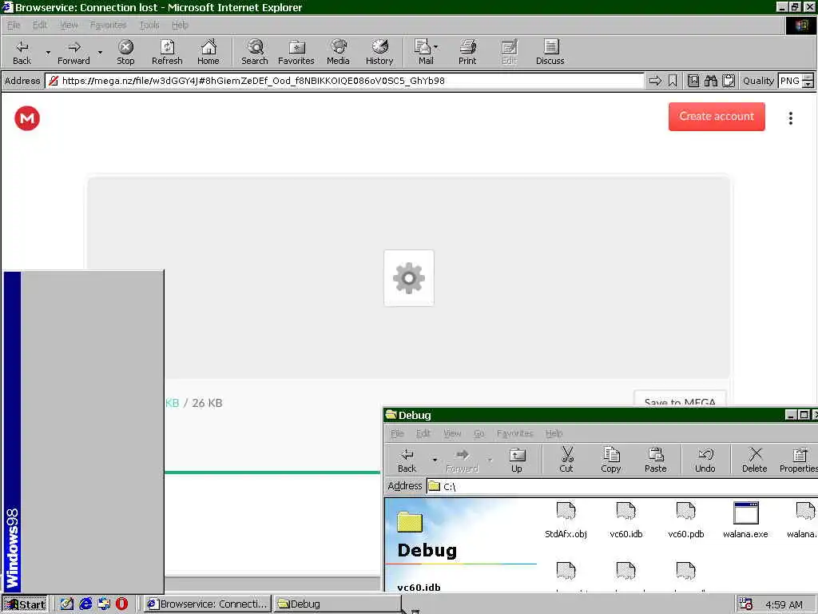Refresh the current page
Screen dimensions: 818x614
(167, 52)
